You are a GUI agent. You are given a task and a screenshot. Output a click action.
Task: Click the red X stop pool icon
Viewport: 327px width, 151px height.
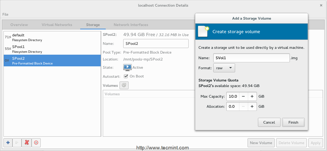(27, 143)
